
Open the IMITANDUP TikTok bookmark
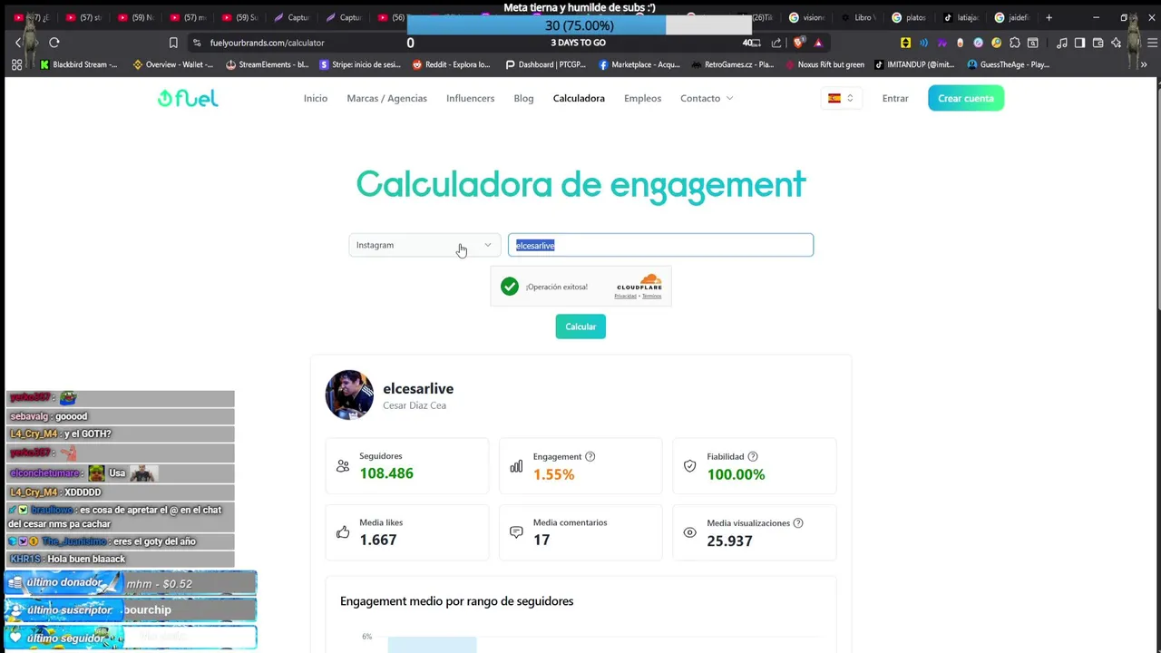coord(914,64)
